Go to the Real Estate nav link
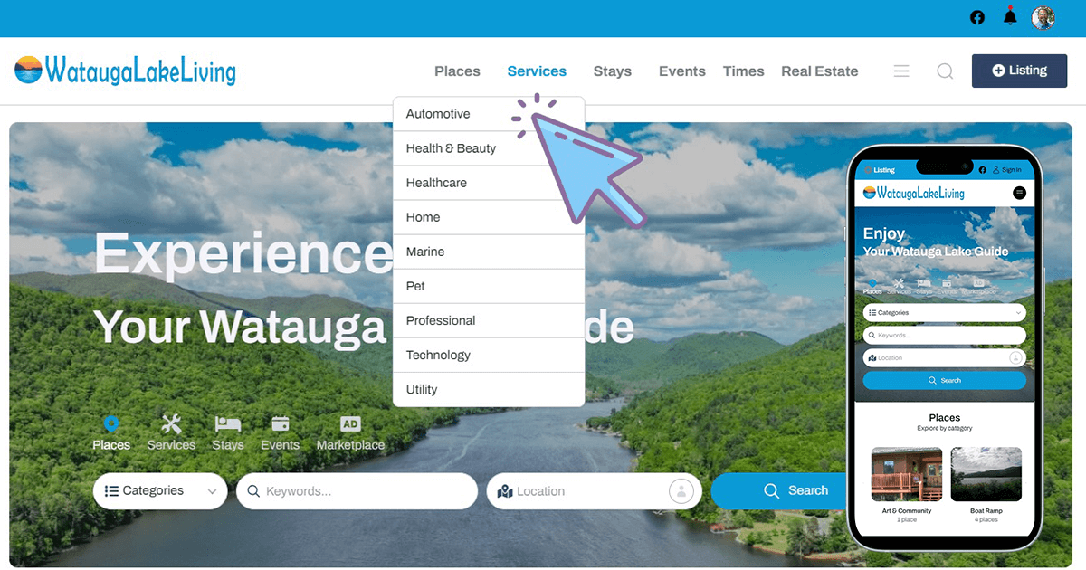1086x570 pixels. pos(820,71)
